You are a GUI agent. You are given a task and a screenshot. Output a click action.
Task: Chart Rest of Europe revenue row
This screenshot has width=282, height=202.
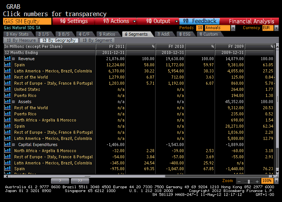pos(8,83)
